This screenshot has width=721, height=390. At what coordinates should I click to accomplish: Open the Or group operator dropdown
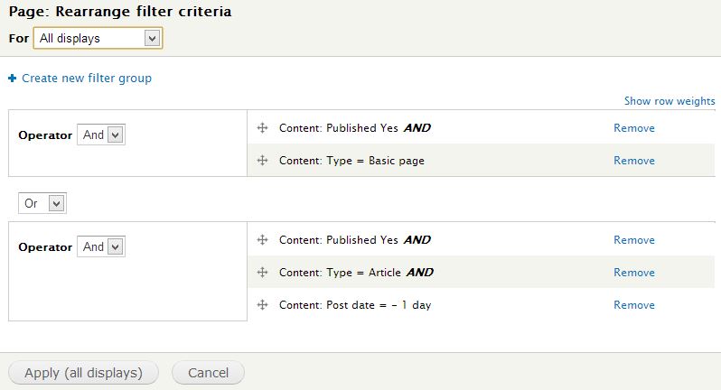pyautogui.click(x=42, y=203)
